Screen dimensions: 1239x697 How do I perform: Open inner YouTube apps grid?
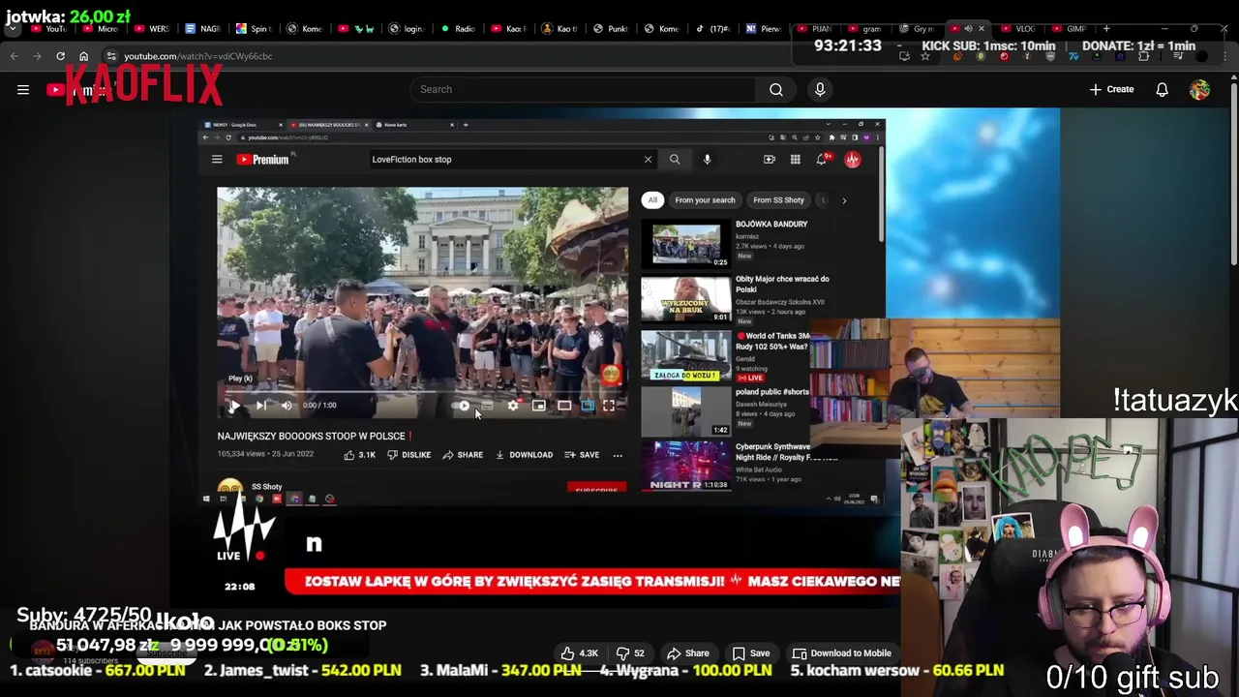tap(795, 160)
